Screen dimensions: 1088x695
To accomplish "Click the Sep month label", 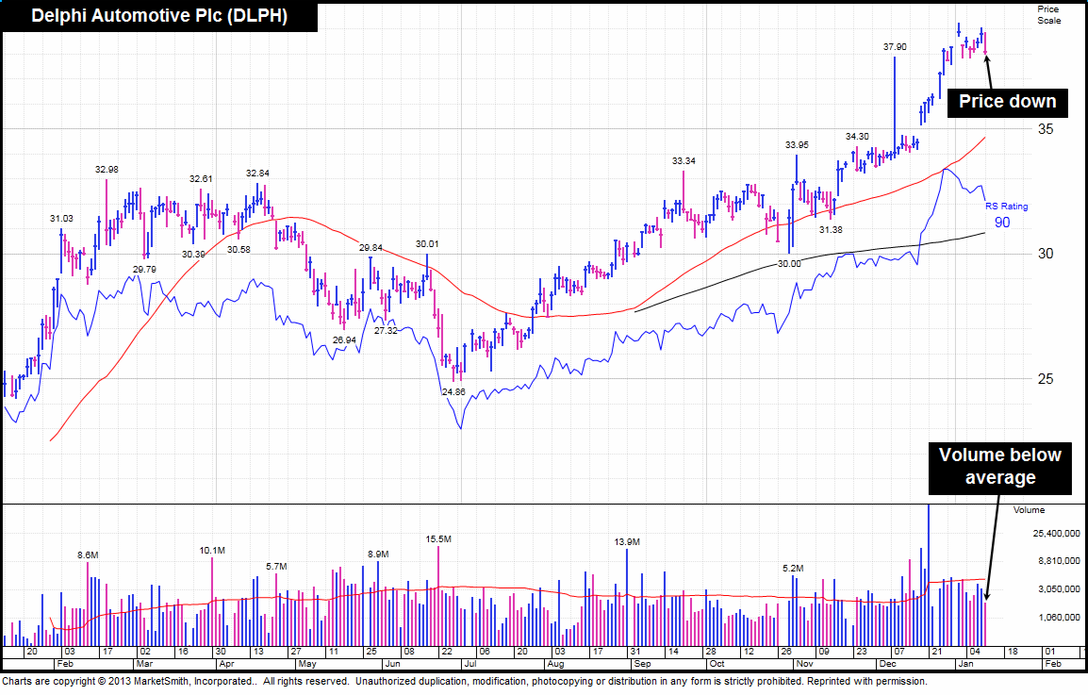I will point(643,664).
